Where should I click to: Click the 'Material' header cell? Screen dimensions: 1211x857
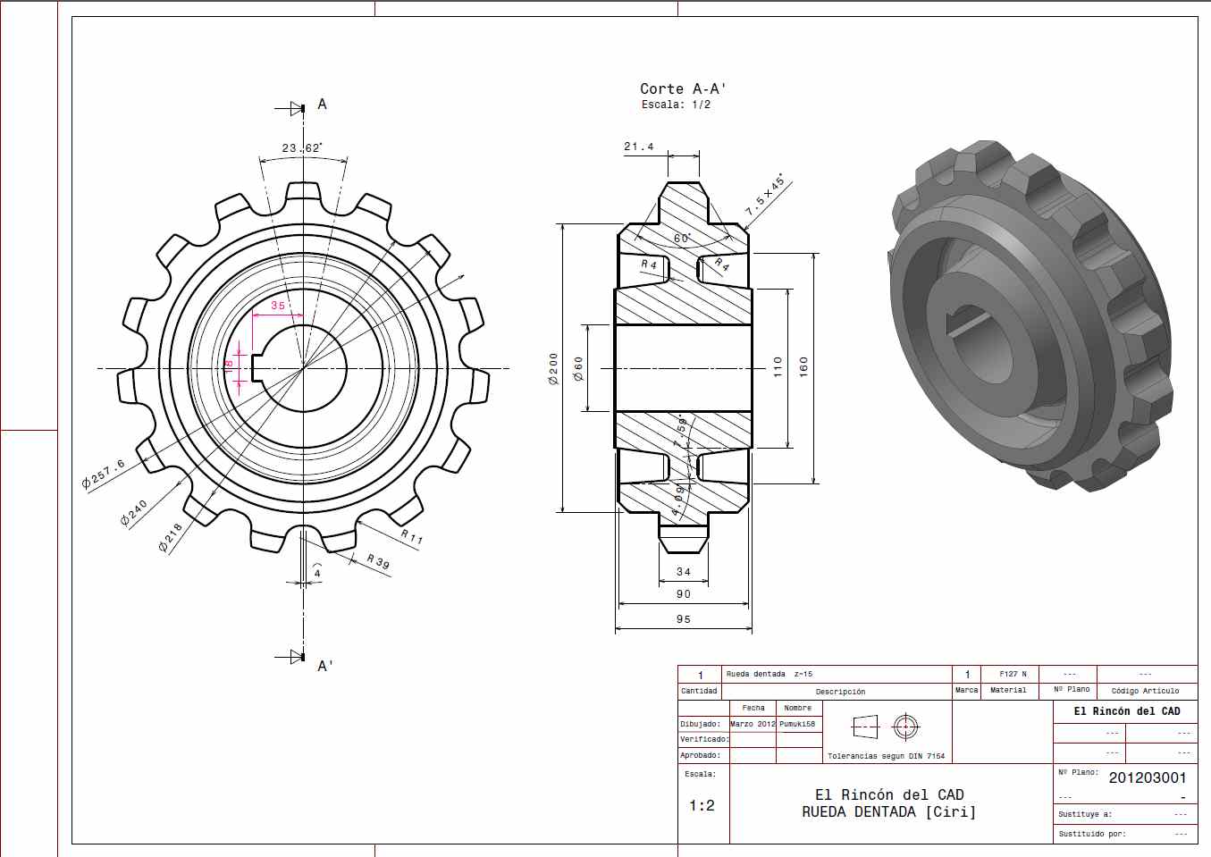pos(1008,691)
